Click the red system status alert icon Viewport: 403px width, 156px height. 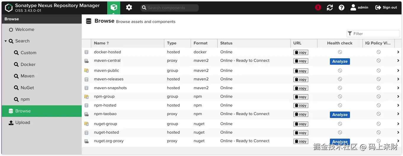tap(318, 8)
